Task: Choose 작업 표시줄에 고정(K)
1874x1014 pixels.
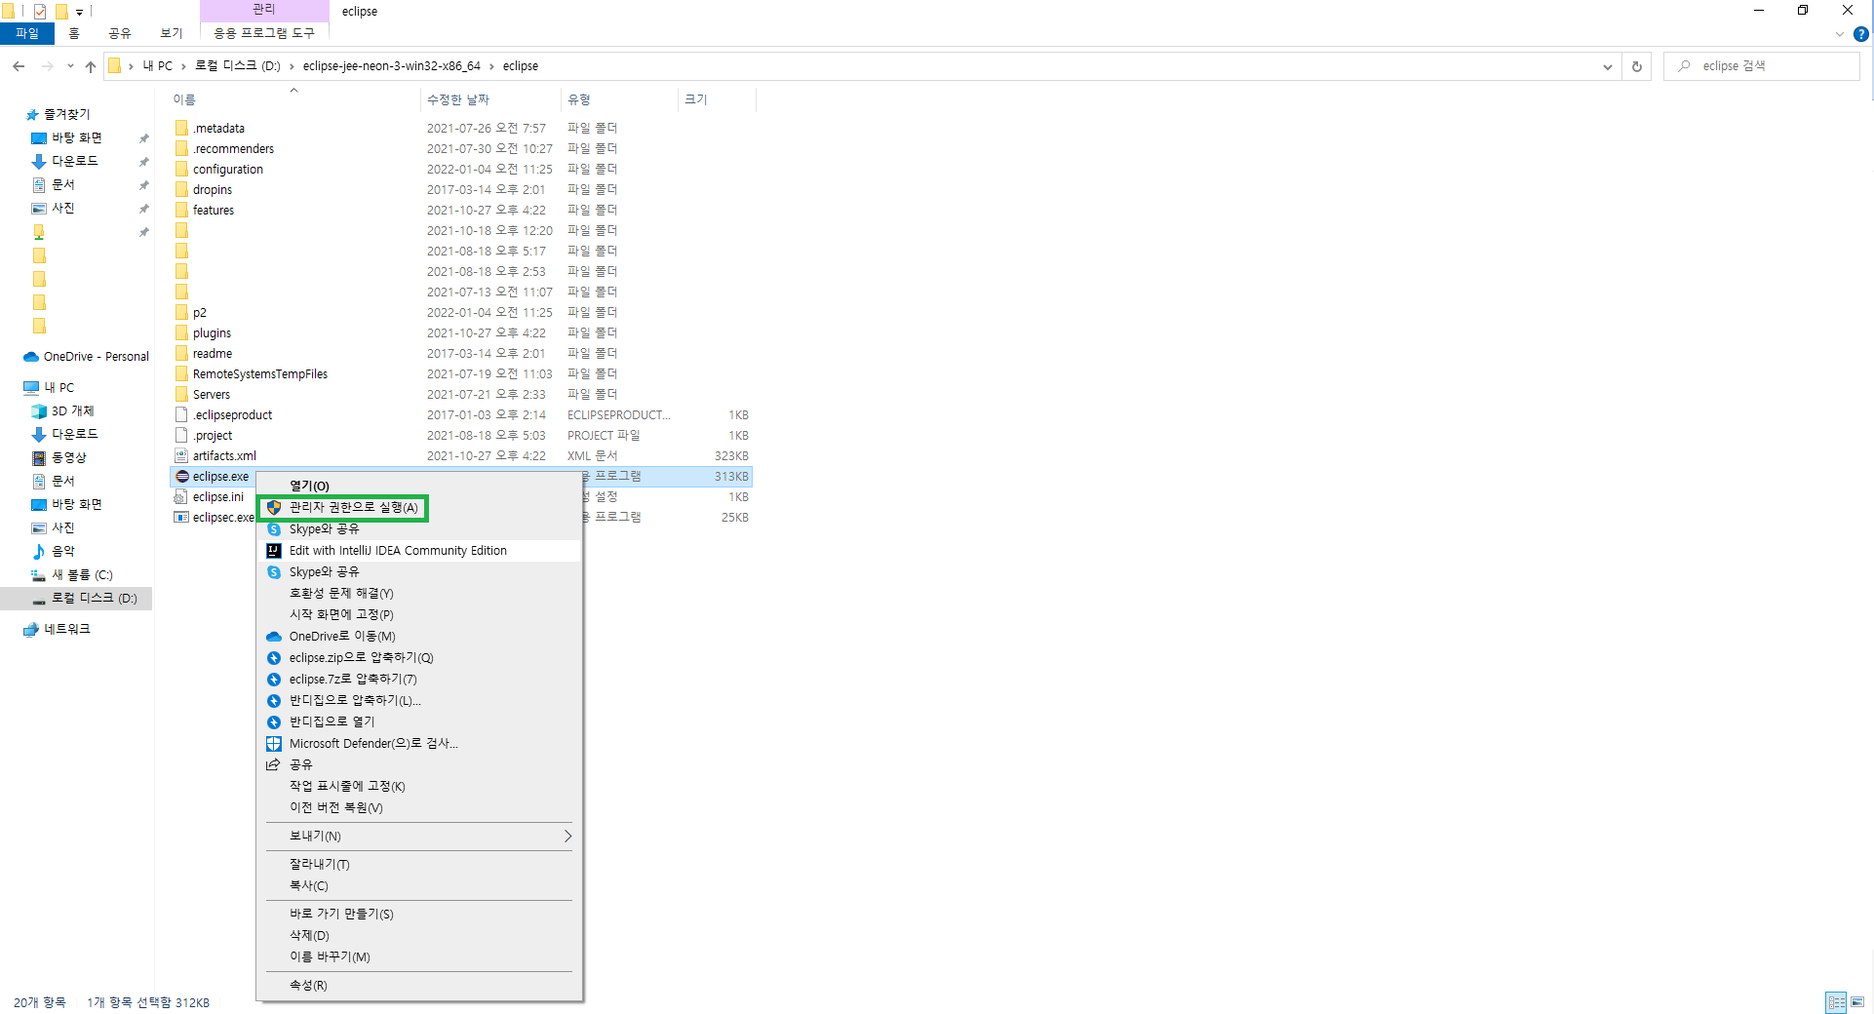Action: pyautogui.click(x=419, y=786)
